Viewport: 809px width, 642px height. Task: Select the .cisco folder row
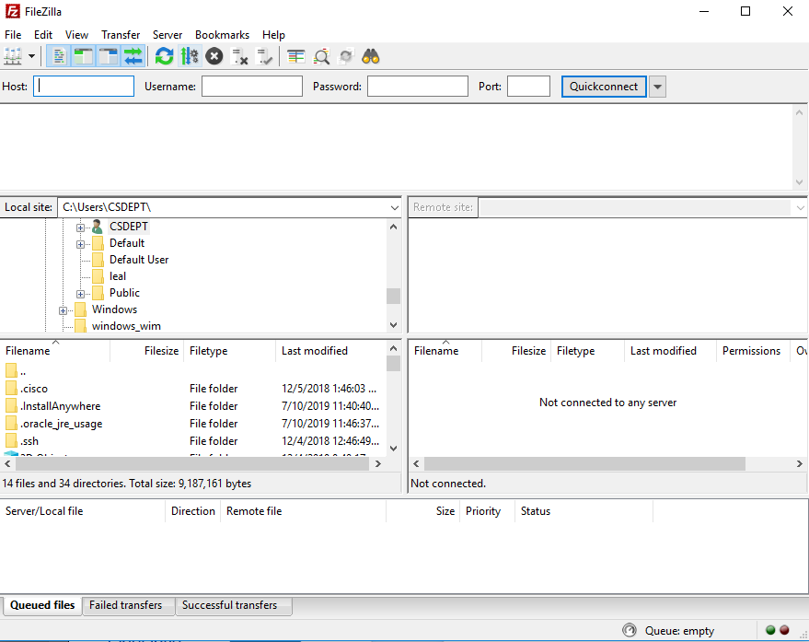[x=192, y=389]
